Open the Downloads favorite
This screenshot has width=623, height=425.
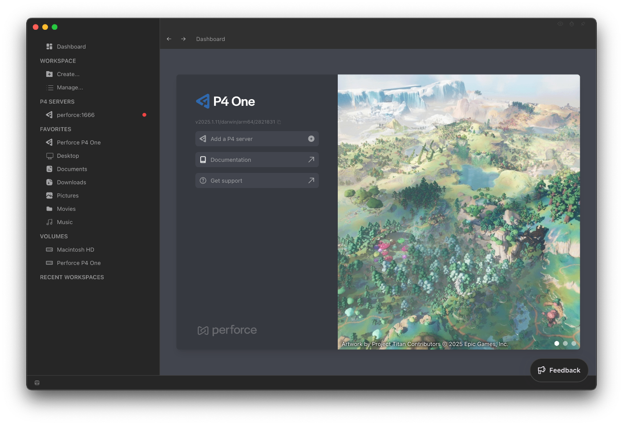pos(66,183)
